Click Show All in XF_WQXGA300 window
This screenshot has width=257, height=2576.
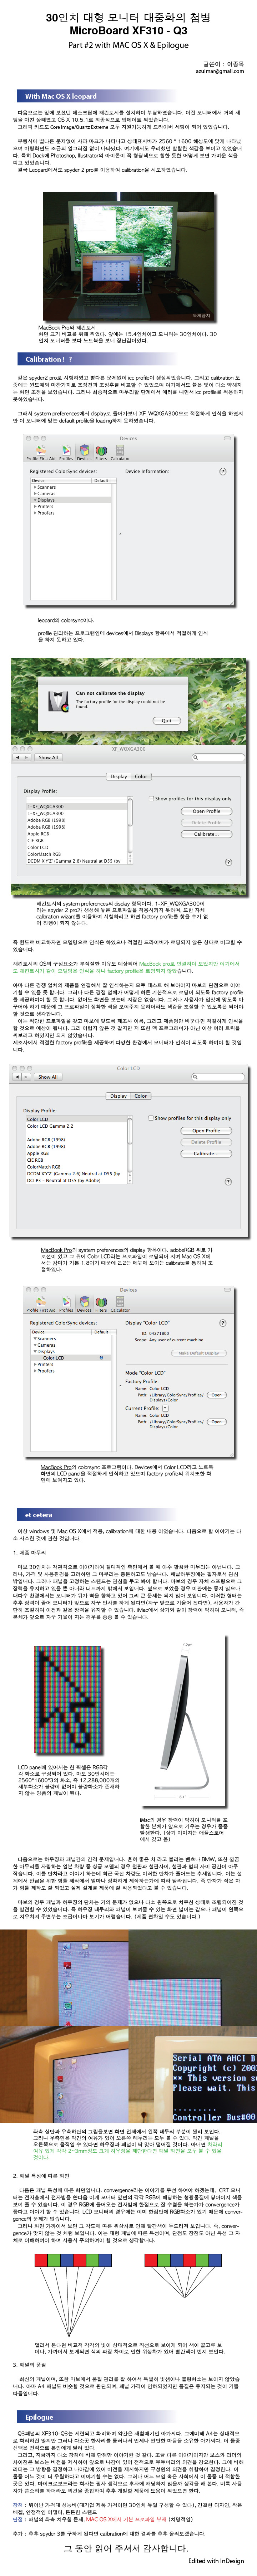click(x=48, y=757)
